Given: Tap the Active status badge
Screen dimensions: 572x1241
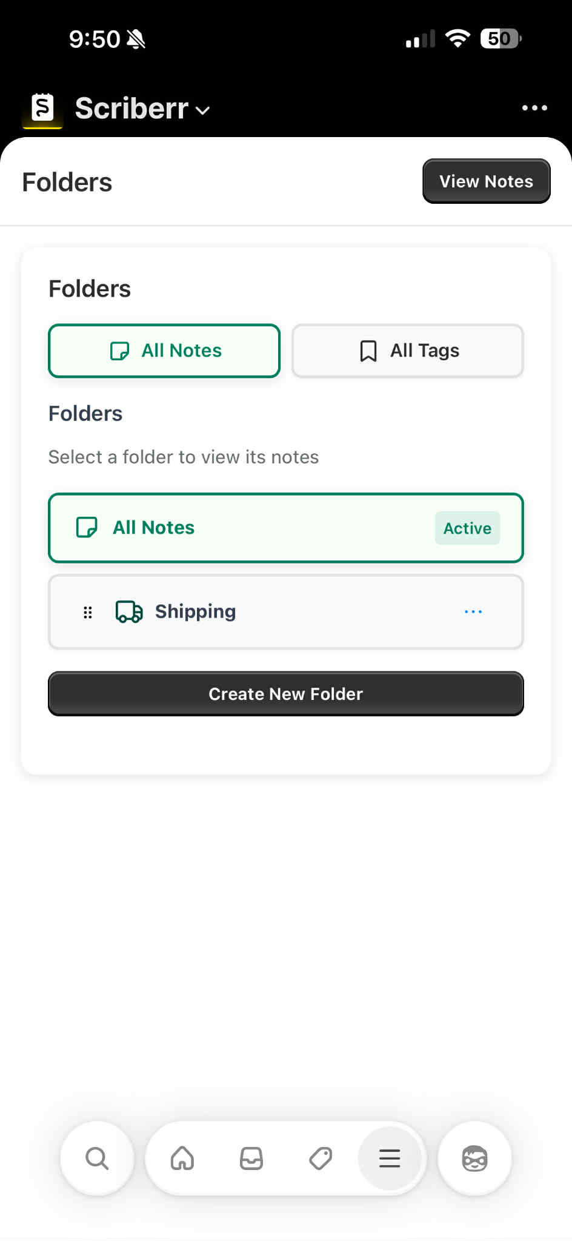Looking at the screenshot, I should [x=467, y=528].
